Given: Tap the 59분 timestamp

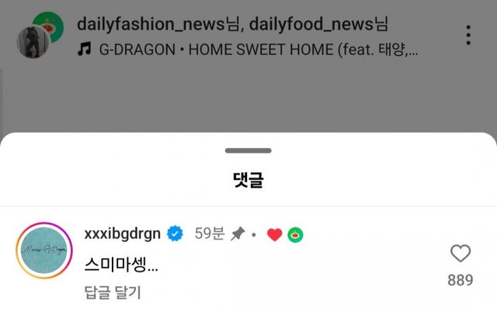Looking at the screenshot, I should pos(210,233).
